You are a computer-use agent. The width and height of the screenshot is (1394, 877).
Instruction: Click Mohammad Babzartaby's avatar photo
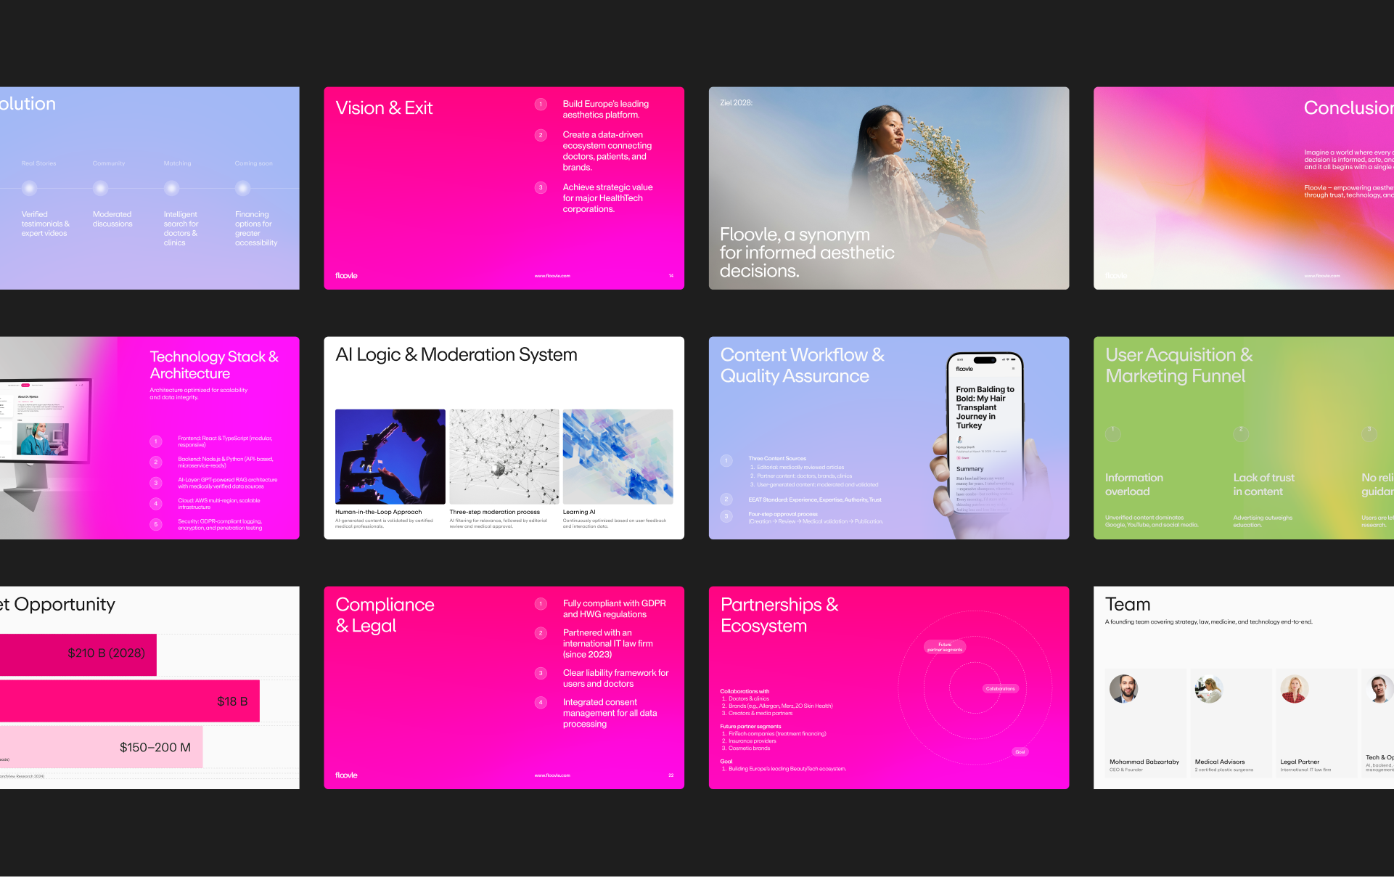(1123, 689)
